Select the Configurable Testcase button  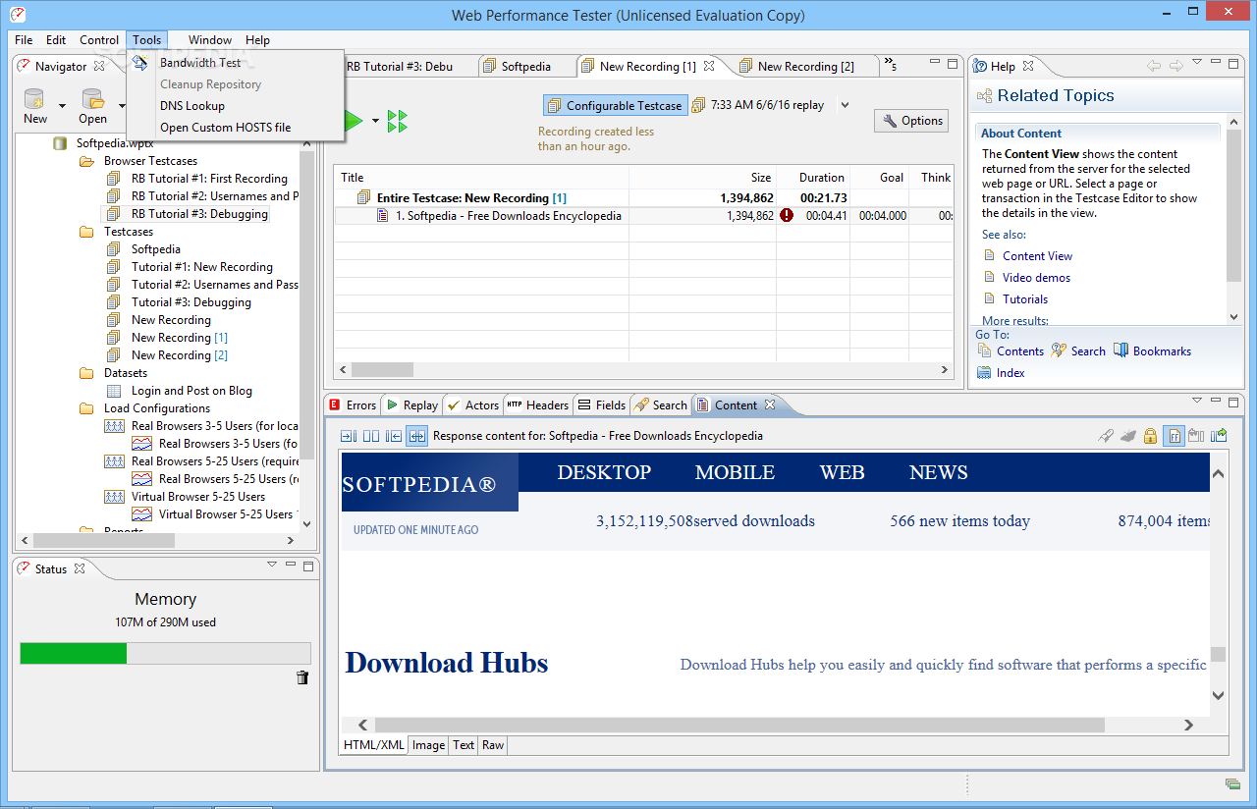614,105
